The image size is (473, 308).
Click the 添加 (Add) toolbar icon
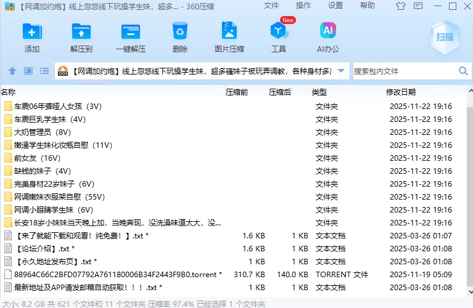32,37
